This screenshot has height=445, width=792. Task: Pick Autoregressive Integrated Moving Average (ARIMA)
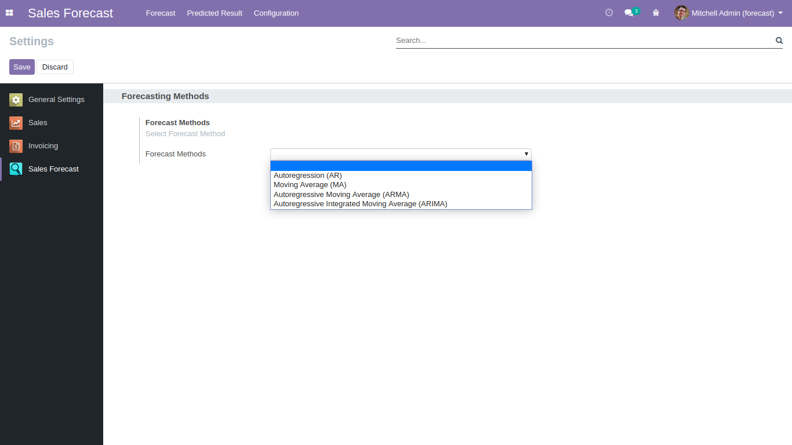click(360, 204)
